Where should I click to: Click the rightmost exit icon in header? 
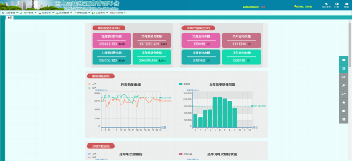tap(347, 5)
